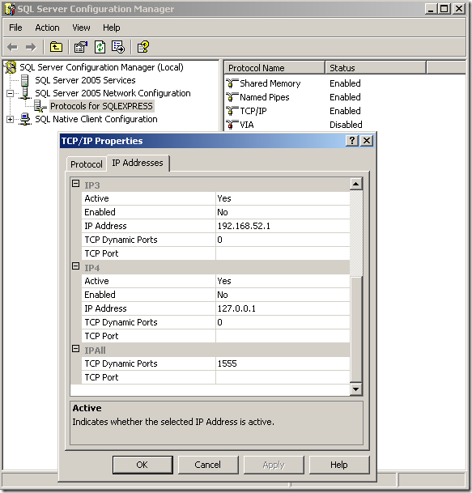The width and height of the screenshot is (472, 493).
Task: Select the Protocols for SQLEXPRESS tree item
Action: [101, 106]
